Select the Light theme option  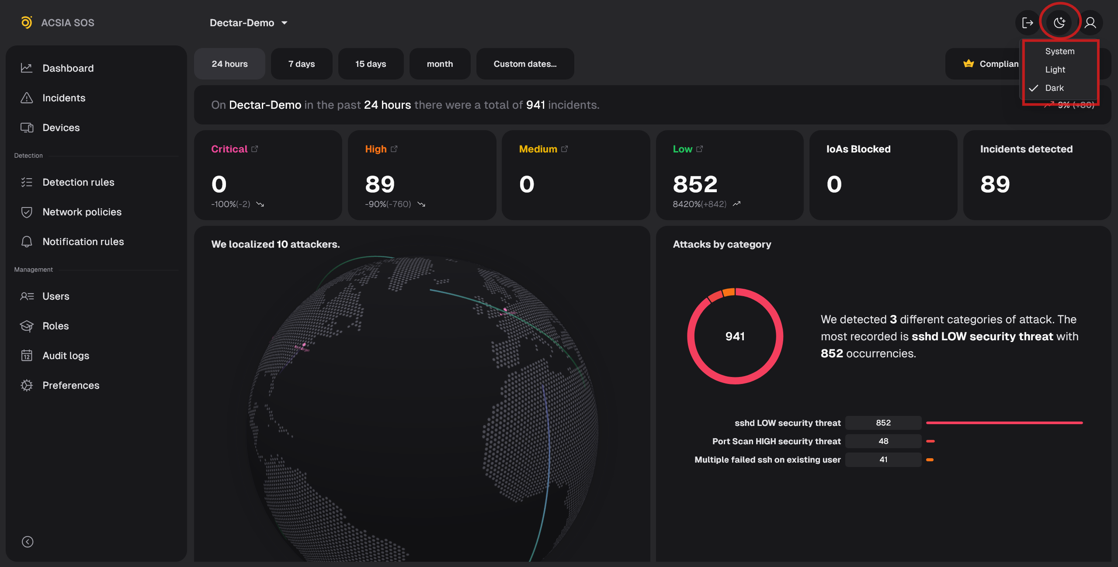pyautogui.click(x=1055, y=69)
